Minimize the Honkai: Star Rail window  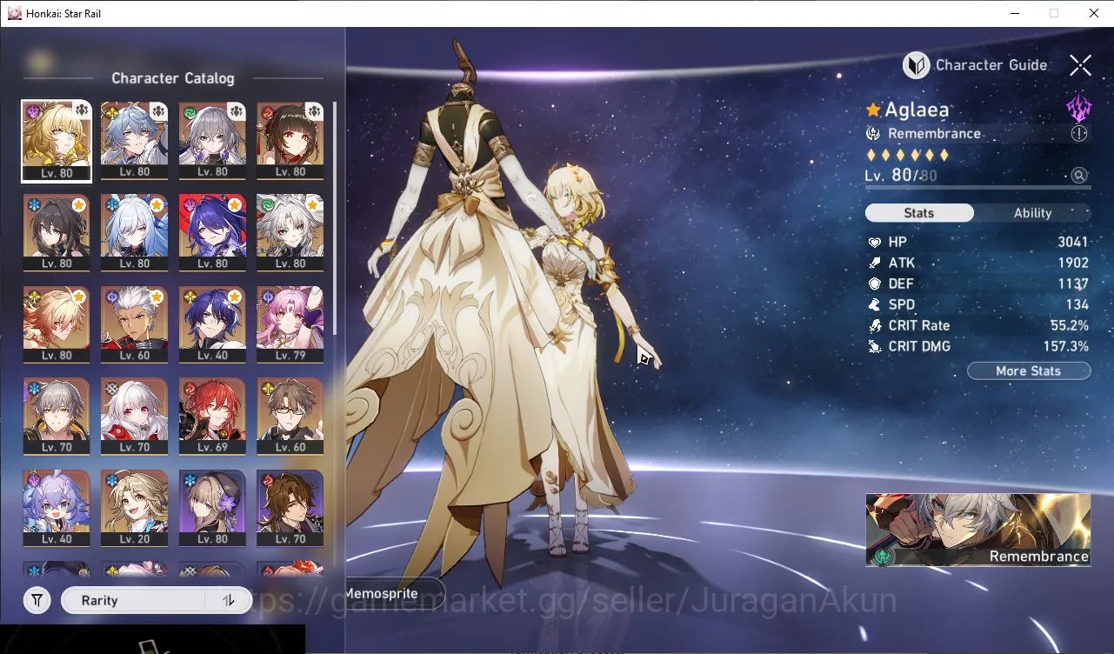pyautogui.click(x=1014, y=13)
